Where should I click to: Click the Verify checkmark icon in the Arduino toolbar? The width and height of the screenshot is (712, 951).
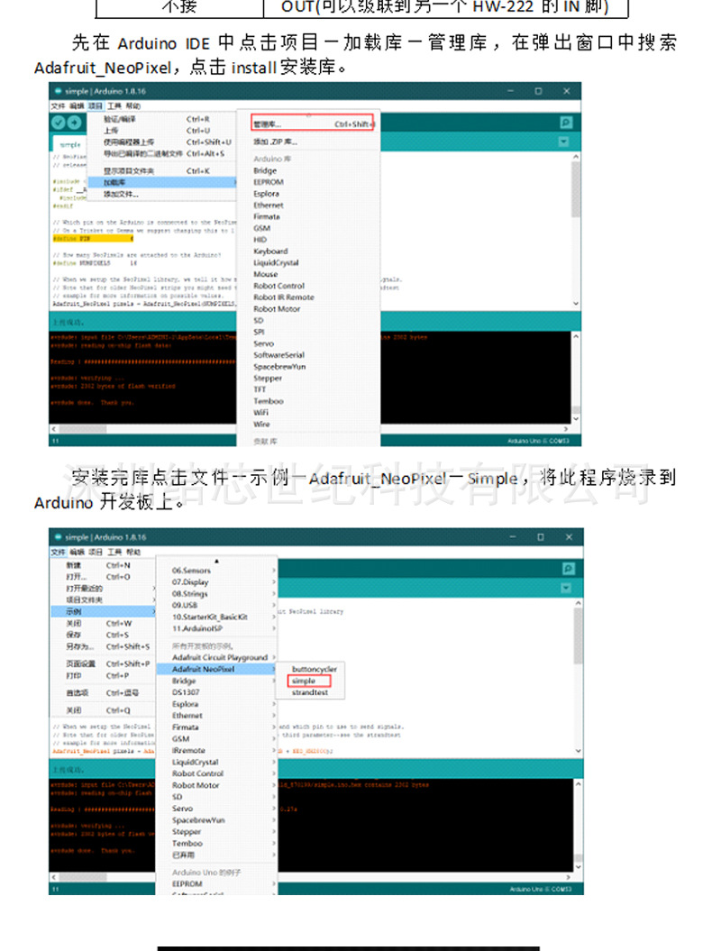click(x=59, y=123)
